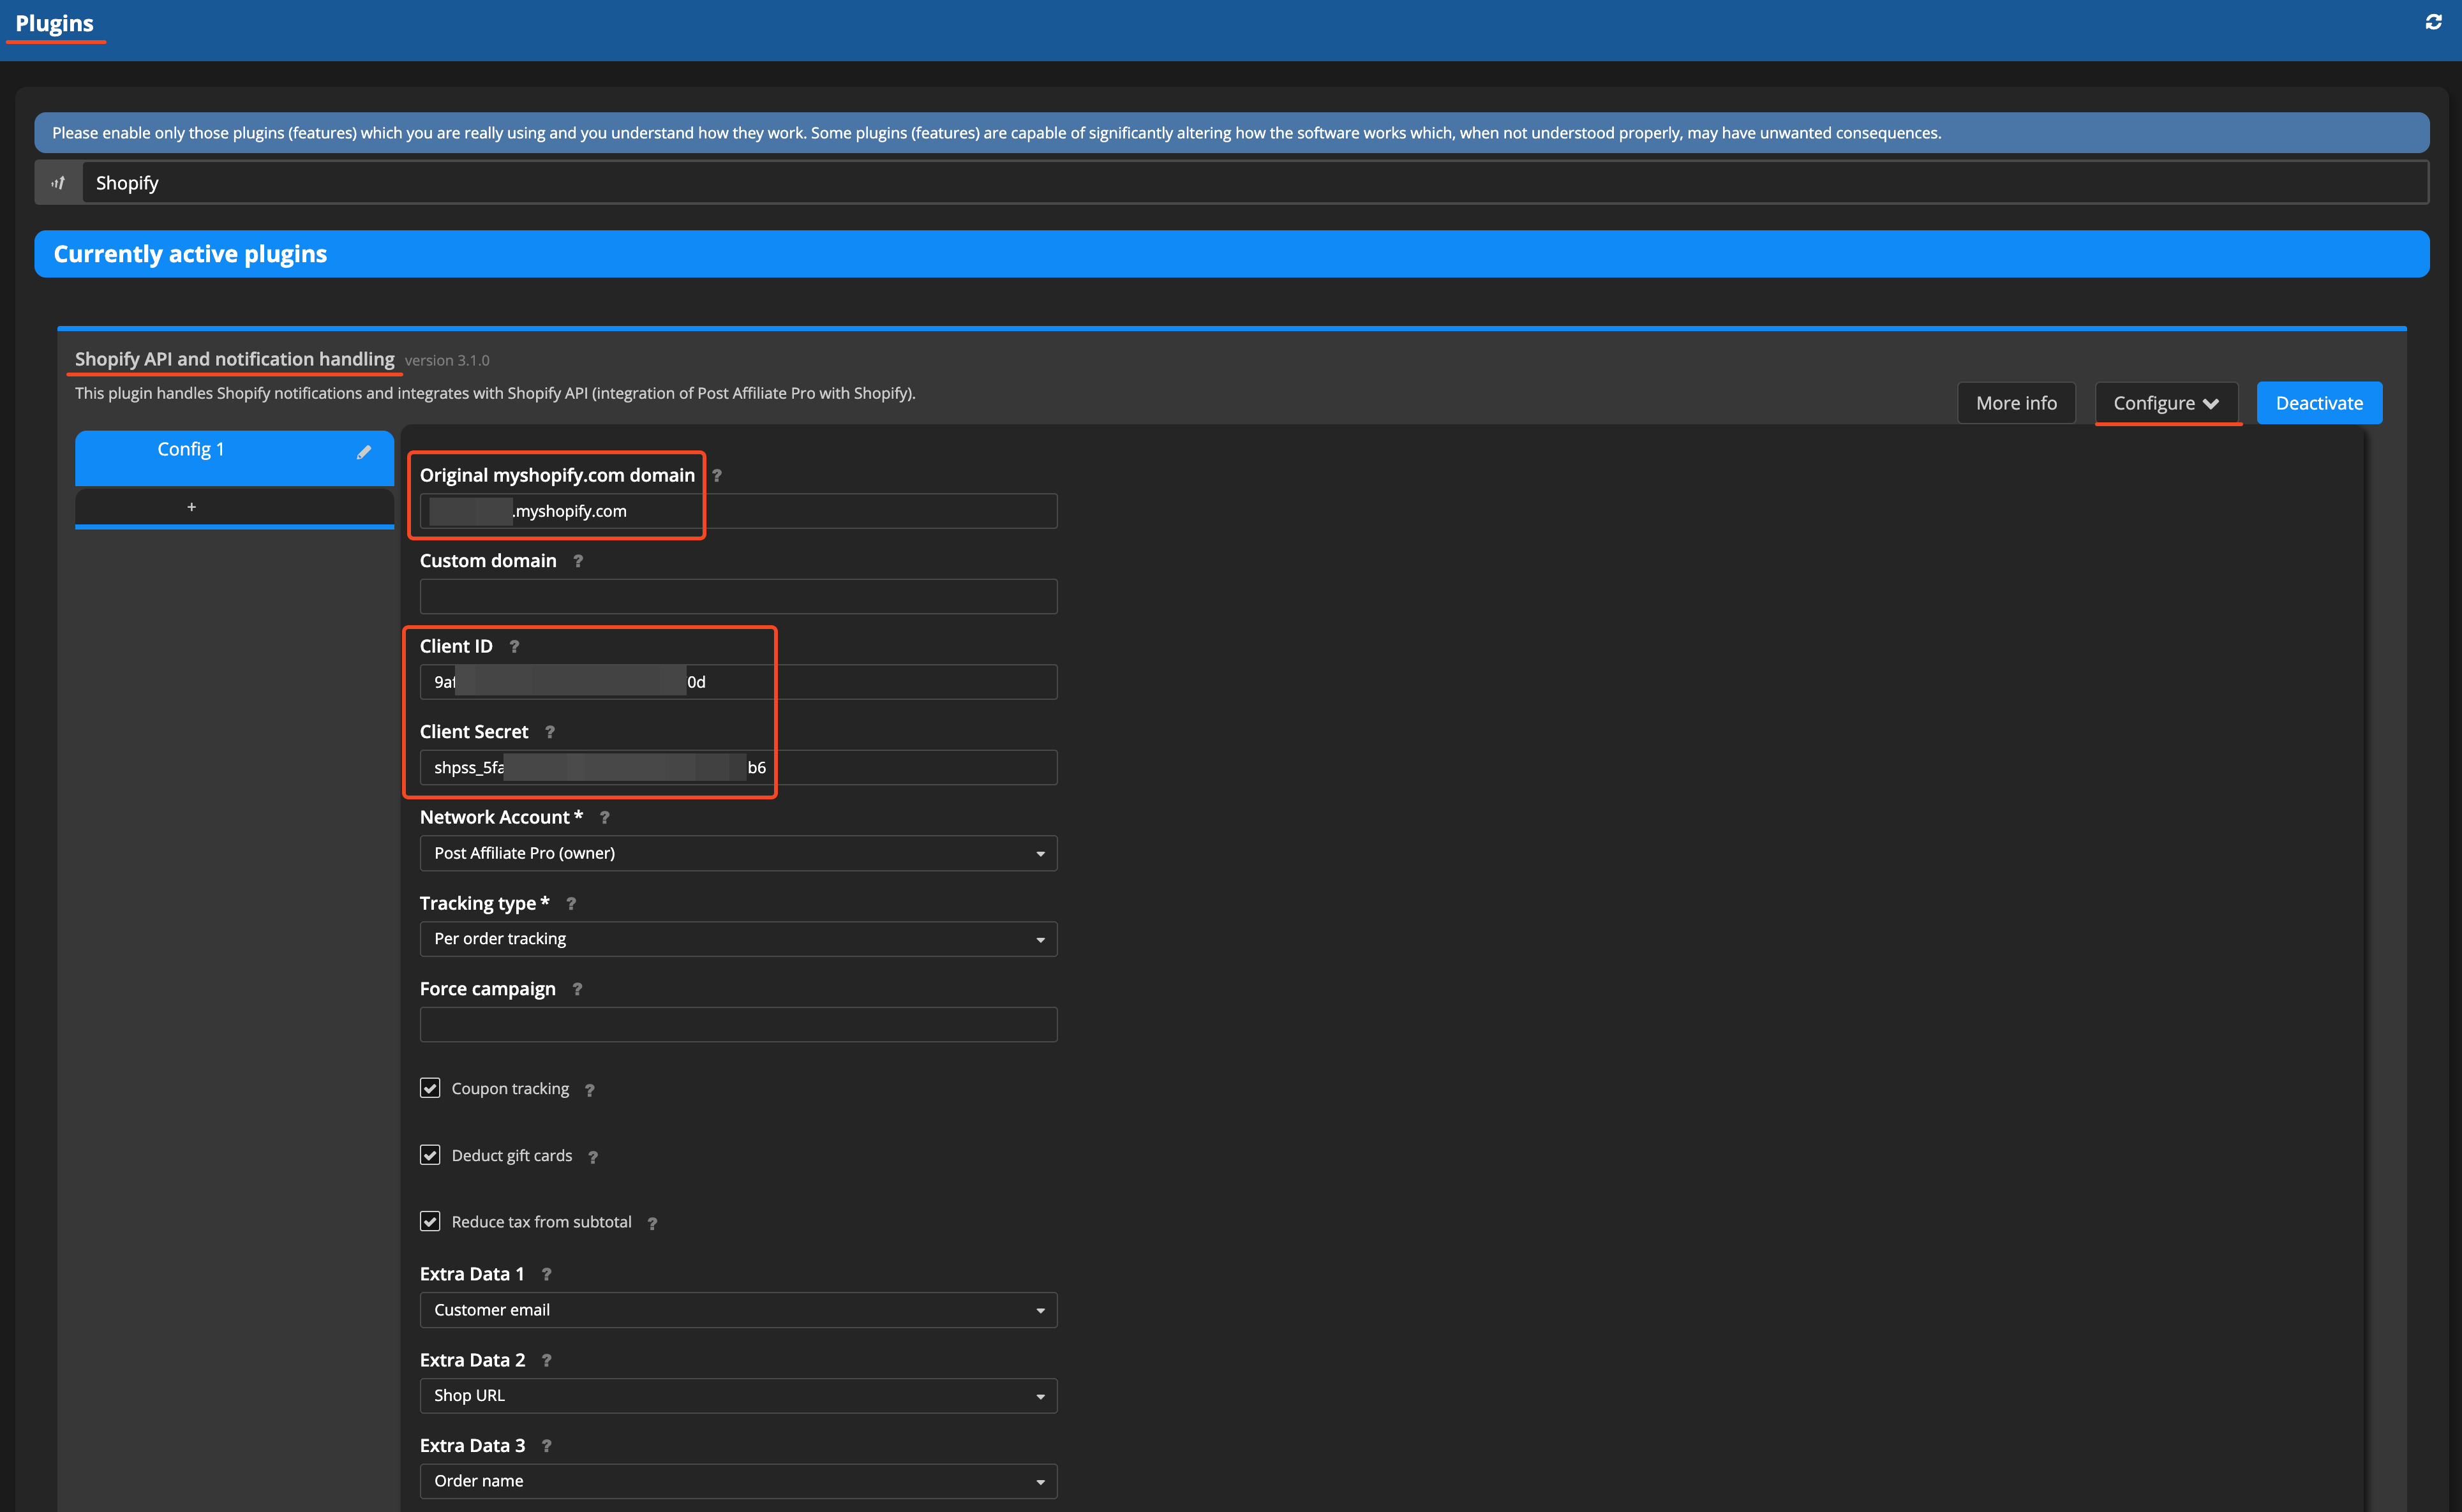Click help icon beside Client Secret
This screenshot has width=2462, height=1512.
point(549,733)
